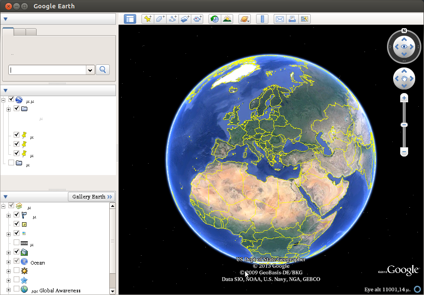Image resolution: width=424 pixels, height=295 pixels.
Task: Open the search history dropdown arrow
Action: pyautogui.click(x=90, y=70)
